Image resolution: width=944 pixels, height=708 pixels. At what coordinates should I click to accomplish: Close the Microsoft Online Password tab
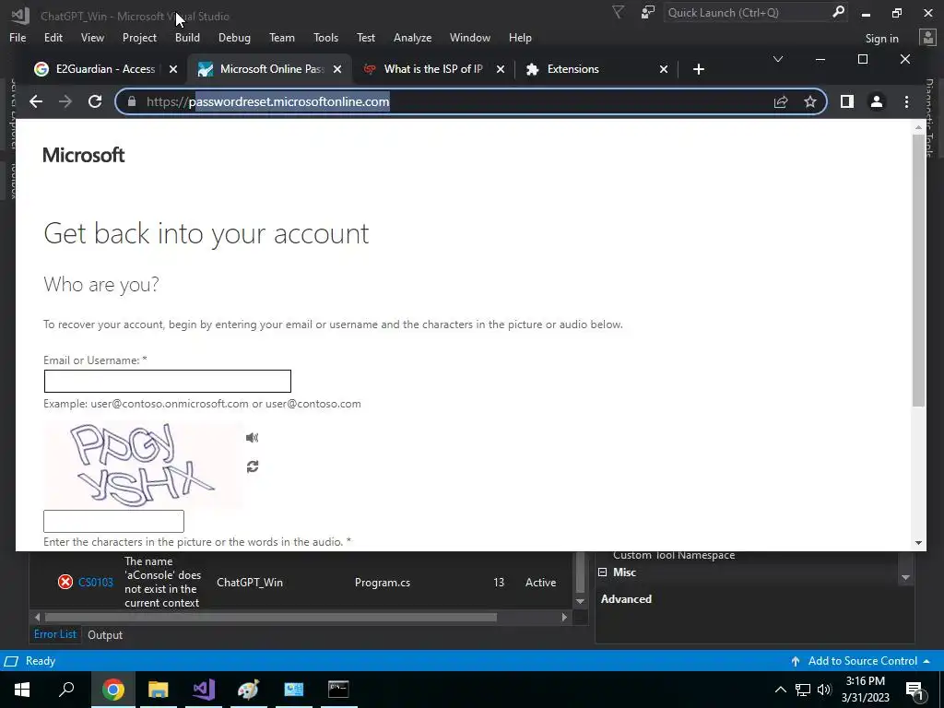tap(337, 69)
